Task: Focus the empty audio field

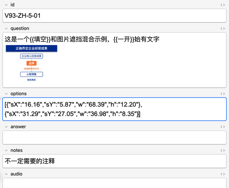Action: (114, 183)
